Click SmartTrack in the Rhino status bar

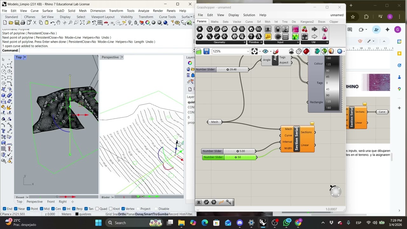point(150,214)
